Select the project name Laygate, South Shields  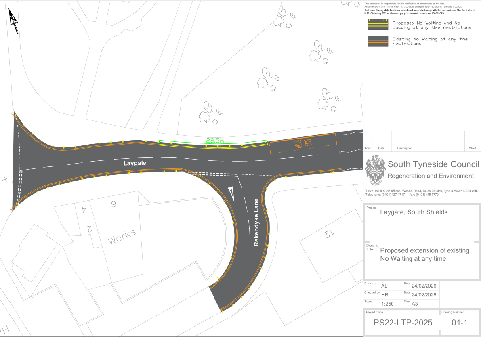414,212
